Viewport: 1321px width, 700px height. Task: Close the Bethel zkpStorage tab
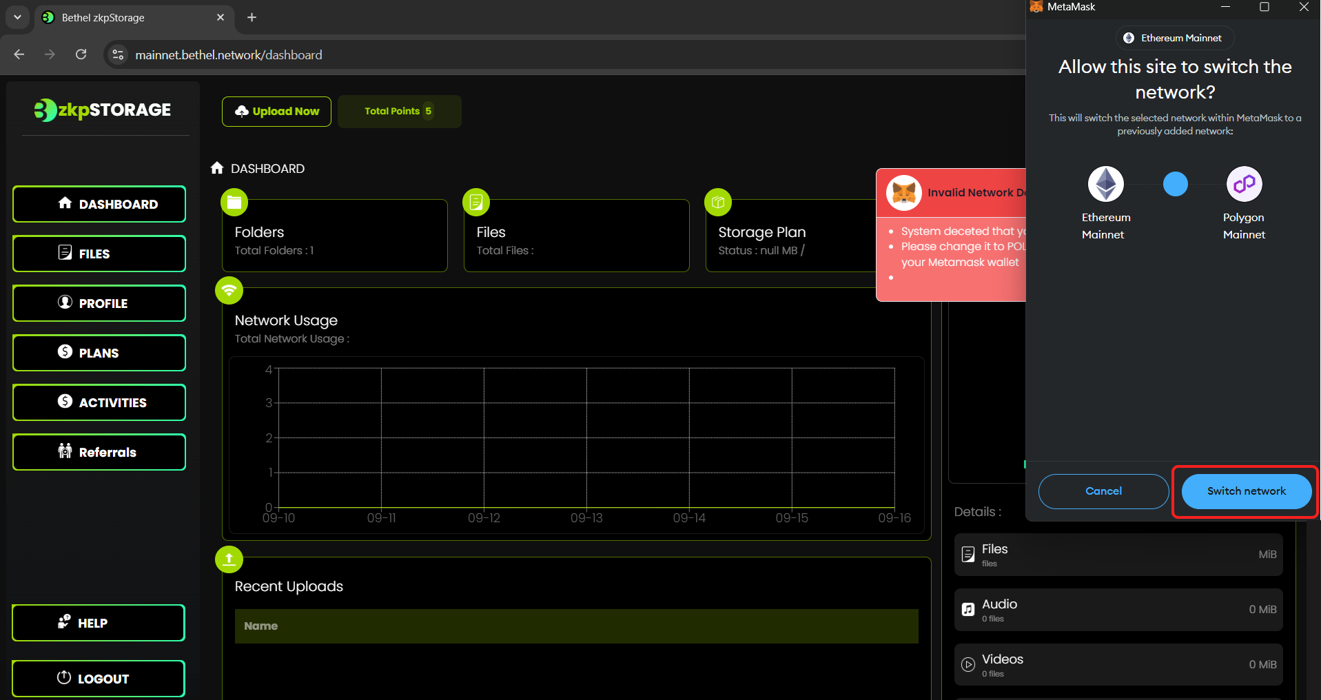(x=221, y=17)
